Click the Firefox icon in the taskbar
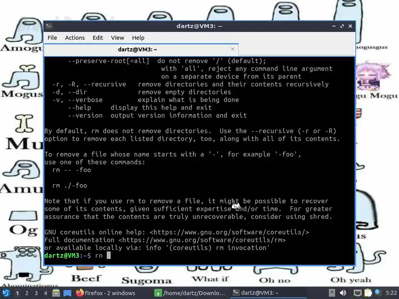 pyautogui.click(x=79, y=293)
